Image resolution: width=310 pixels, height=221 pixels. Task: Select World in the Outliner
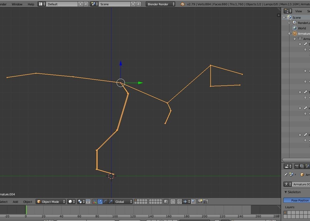pos(302,28)
